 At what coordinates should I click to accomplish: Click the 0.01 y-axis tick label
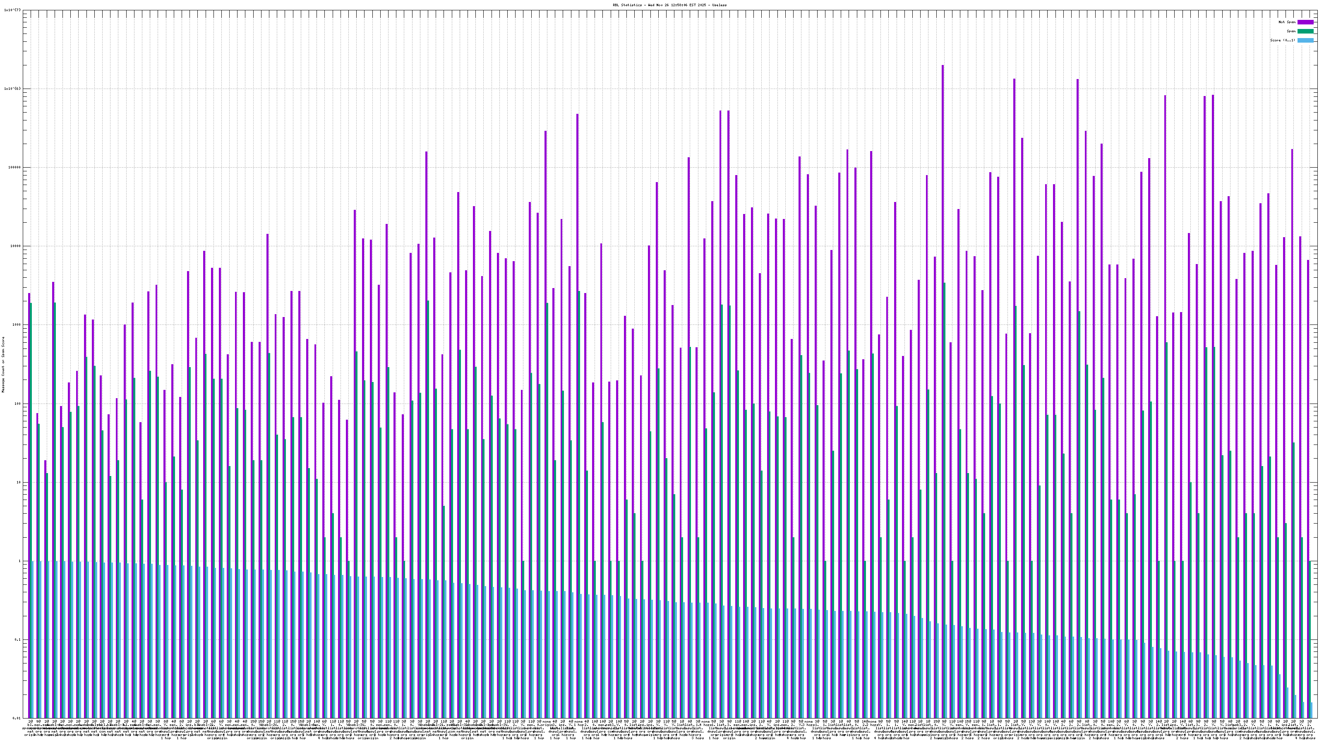(17, 718)
